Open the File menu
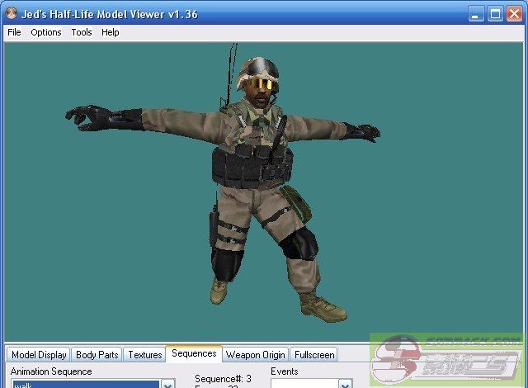This screenshot has height=388, width=528. coord(14,32)
